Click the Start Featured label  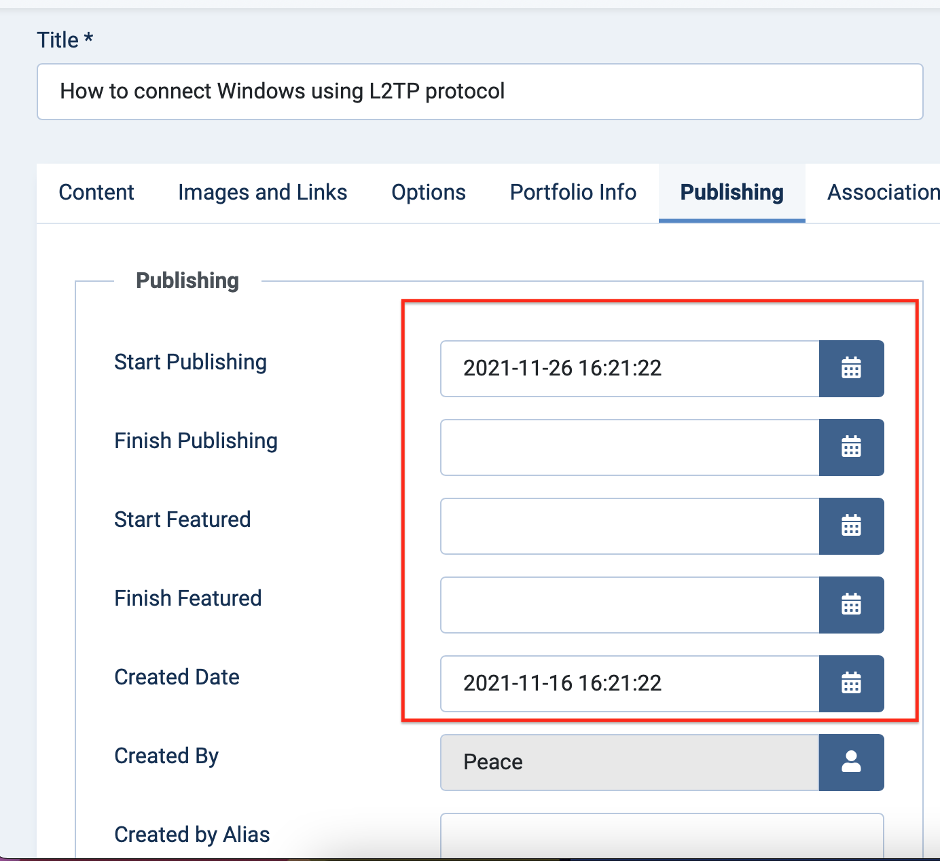click(x=182, y=519)
